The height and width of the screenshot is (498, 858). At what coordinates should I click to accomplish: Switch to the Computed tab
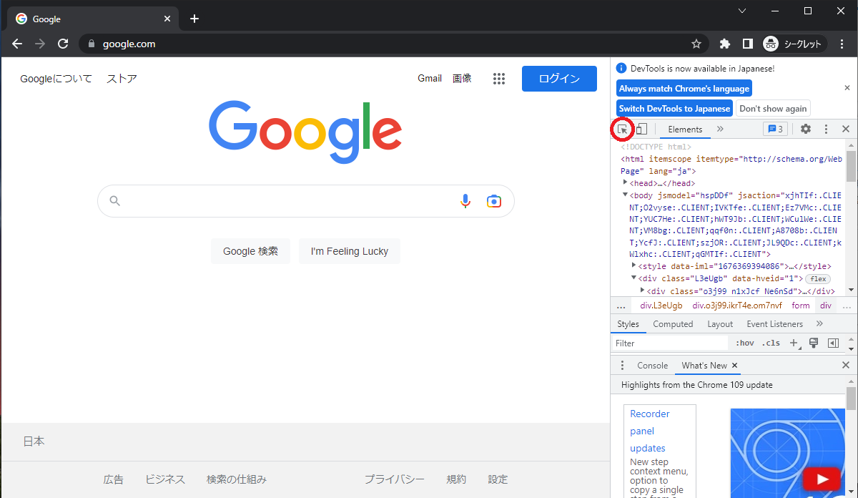click(x=673, y=323)
